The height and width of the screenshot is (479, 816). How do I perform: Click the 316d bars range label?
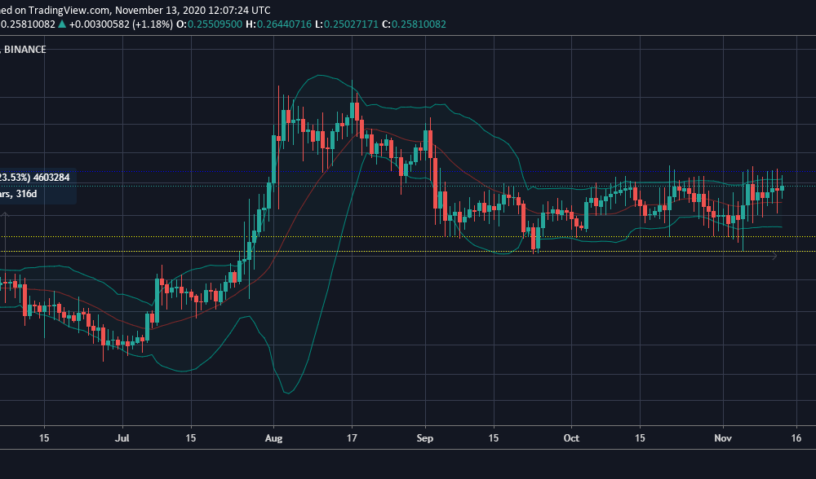[27, 194]
